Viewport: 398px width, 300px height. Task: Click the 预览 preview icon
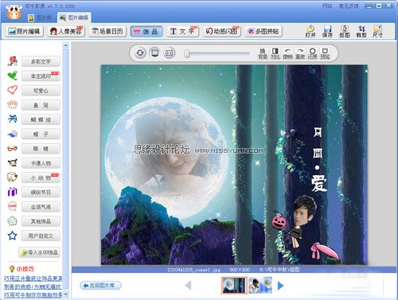tap(325, 53)
